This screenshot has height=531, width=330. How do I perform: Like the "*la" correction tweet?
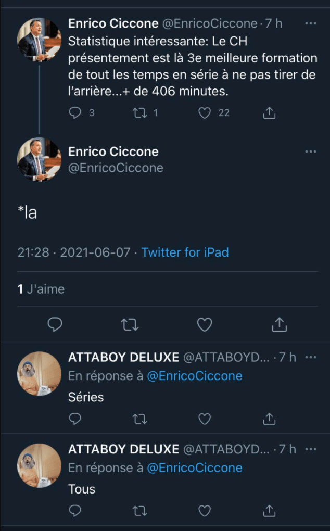click(x=205, y=325)
